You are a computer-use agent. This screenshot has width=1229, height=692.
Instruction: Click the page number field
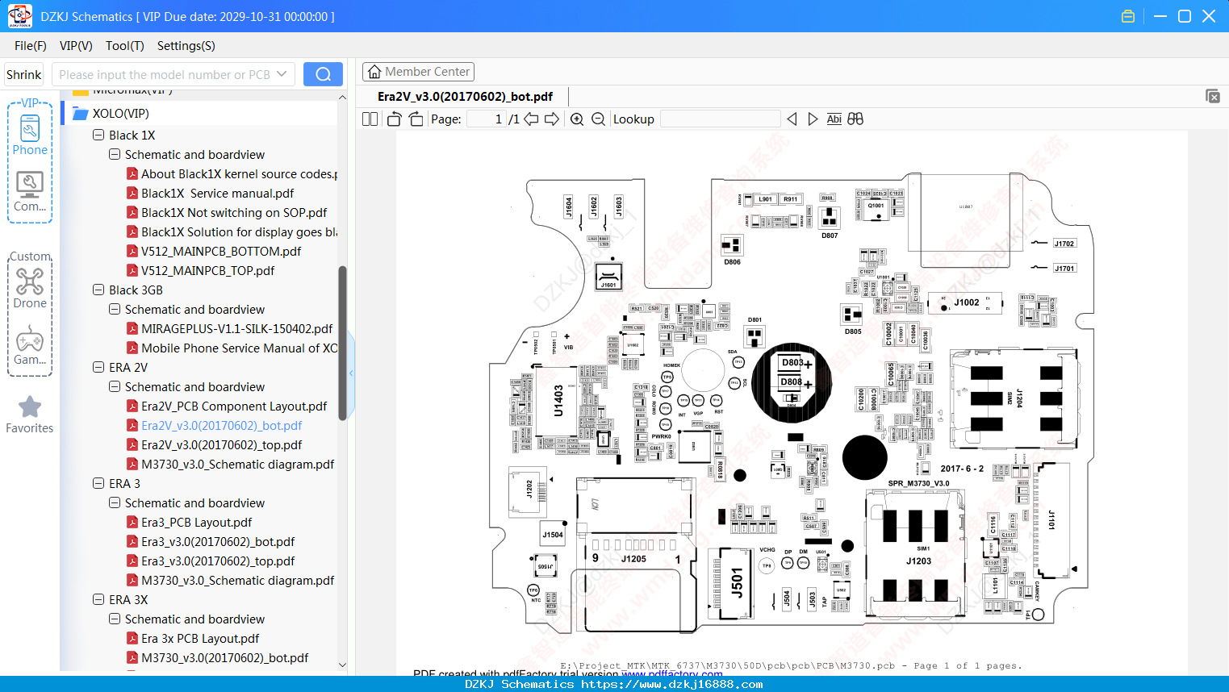point(486,119)
